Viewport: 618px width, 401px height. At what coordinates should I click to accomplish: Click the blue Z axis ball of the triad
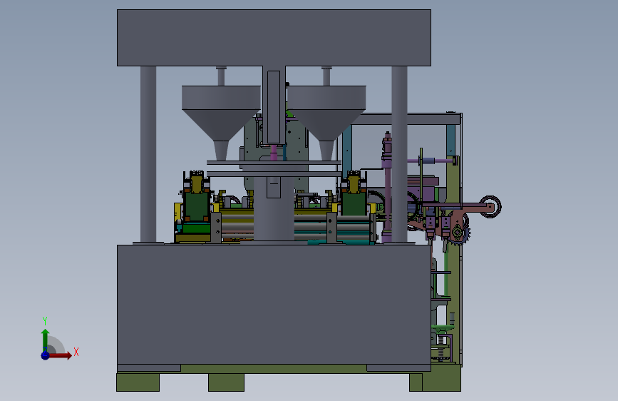[x=46, y=355]
